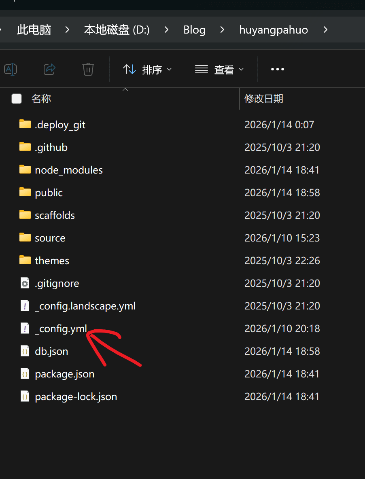Open the 查看 view dropdown
This screenshot has height=479, width=365.
(x=219, y=70)
